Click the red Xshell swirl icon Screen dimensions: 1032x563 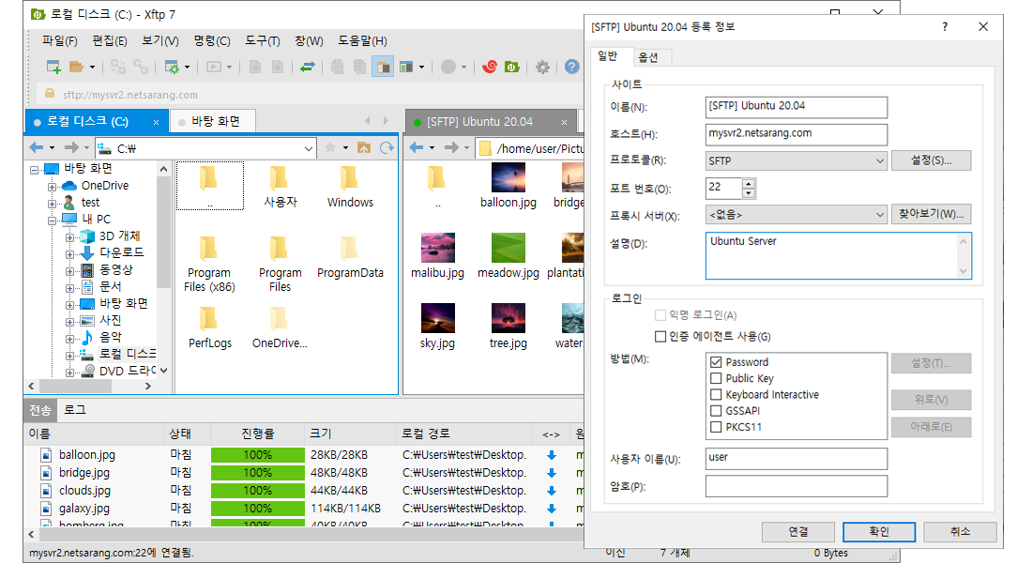(489, 67)
